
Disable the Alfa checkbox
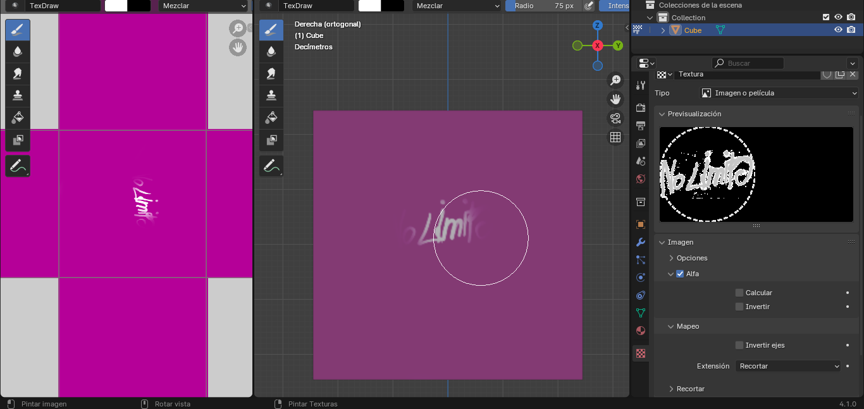(680, 274)
